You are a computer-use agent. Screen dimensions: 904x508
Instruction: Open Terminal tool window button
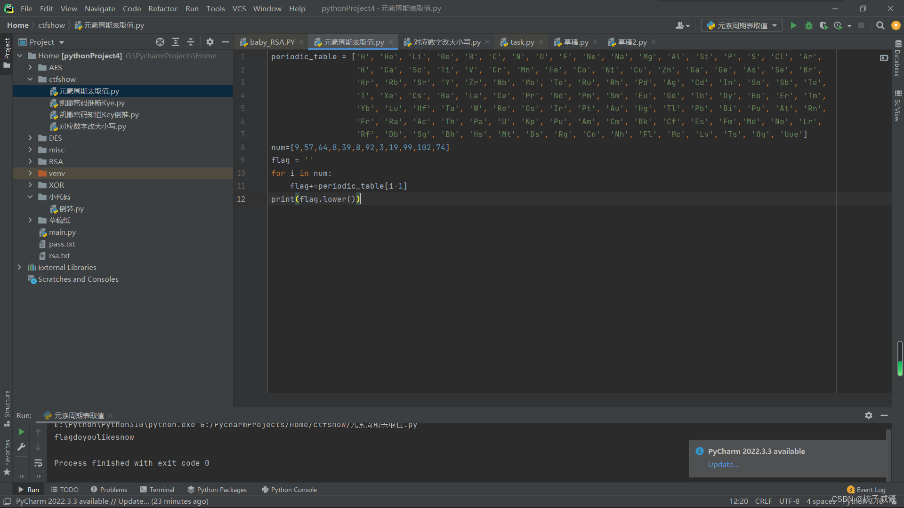157,490
